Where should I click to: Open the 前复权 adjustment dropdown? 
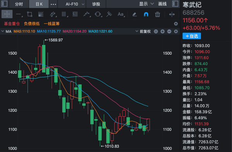(x=143, y=31)
